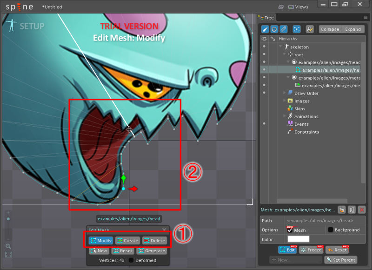This screenshot has height=270, width=372.
Task: Select the brush filter icon in Tree toolbar
Action: [x=265, y=29]
